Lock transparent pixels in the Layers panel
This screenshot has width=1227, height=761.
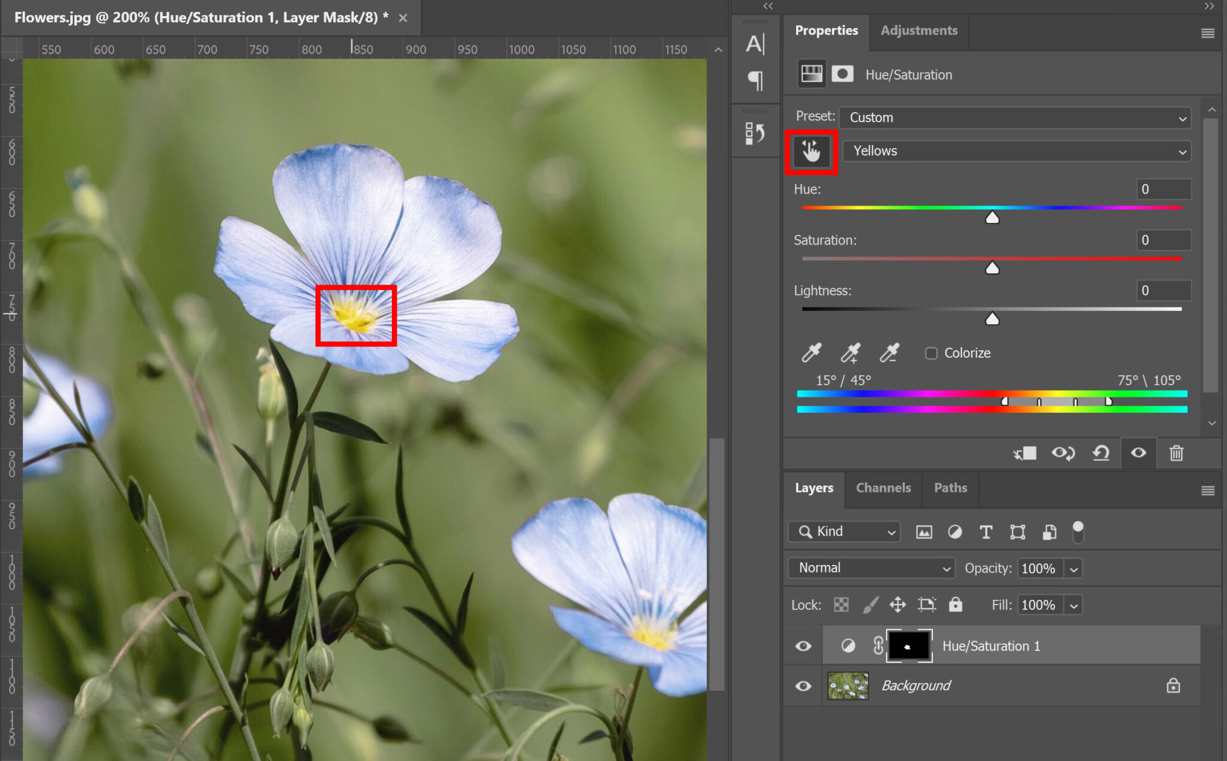[x=841, y=605]
